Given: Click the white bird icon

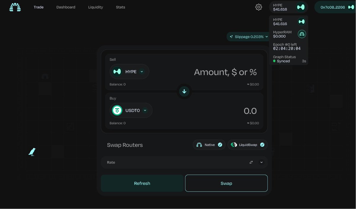Looking at the screenshot, I should coord(32,152).
